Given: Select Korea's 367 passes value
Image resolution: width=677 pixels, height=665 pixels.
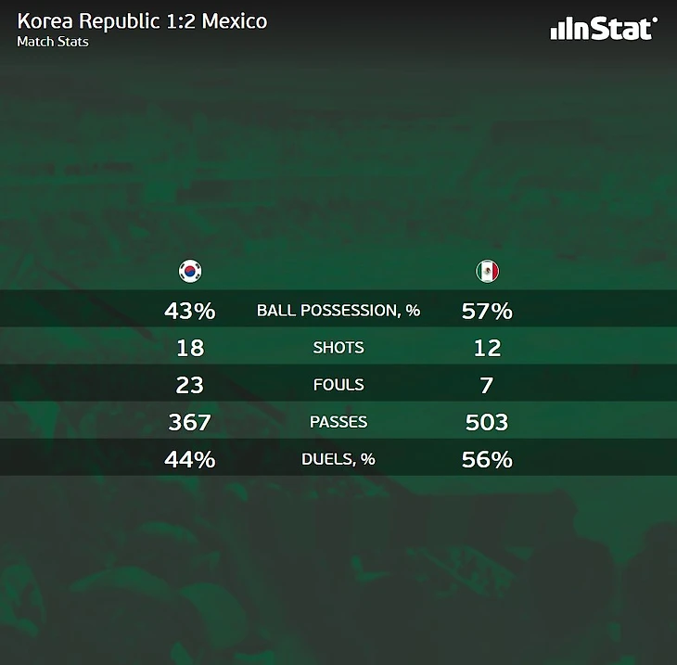Looking at the screenshot, I should pyautogui.click(x=190, y=422).
